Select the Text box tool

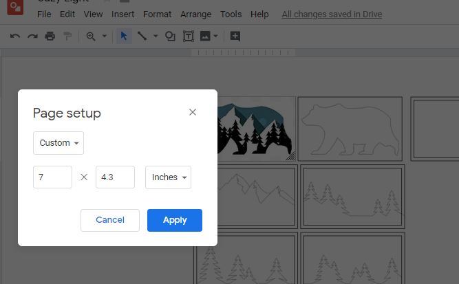point(189,36)
